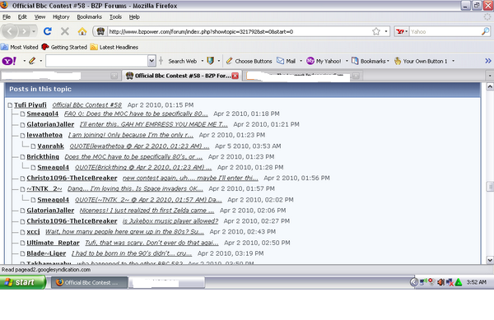Image resolution: width=494 pixels, height=320 pixels.
Task: Open the 'Is Jukebox music player allowed?' post
Action: (170, 221)
